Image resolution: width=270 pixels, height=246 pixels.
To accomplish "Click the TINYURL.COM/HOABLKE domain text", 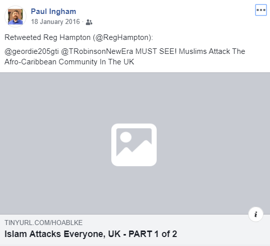I will [x=43, y=223].
